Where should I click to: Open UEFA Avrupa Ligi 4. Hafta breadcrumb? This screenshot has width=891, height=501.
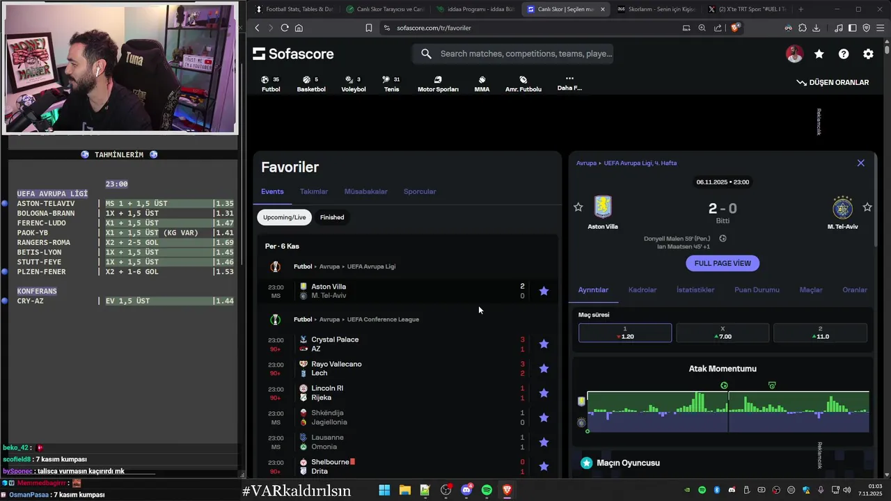(x=640, y=163)
